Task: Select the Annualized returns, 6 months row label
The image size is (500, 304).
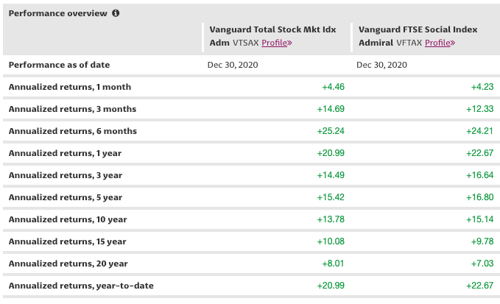Action: click(72, 131)
